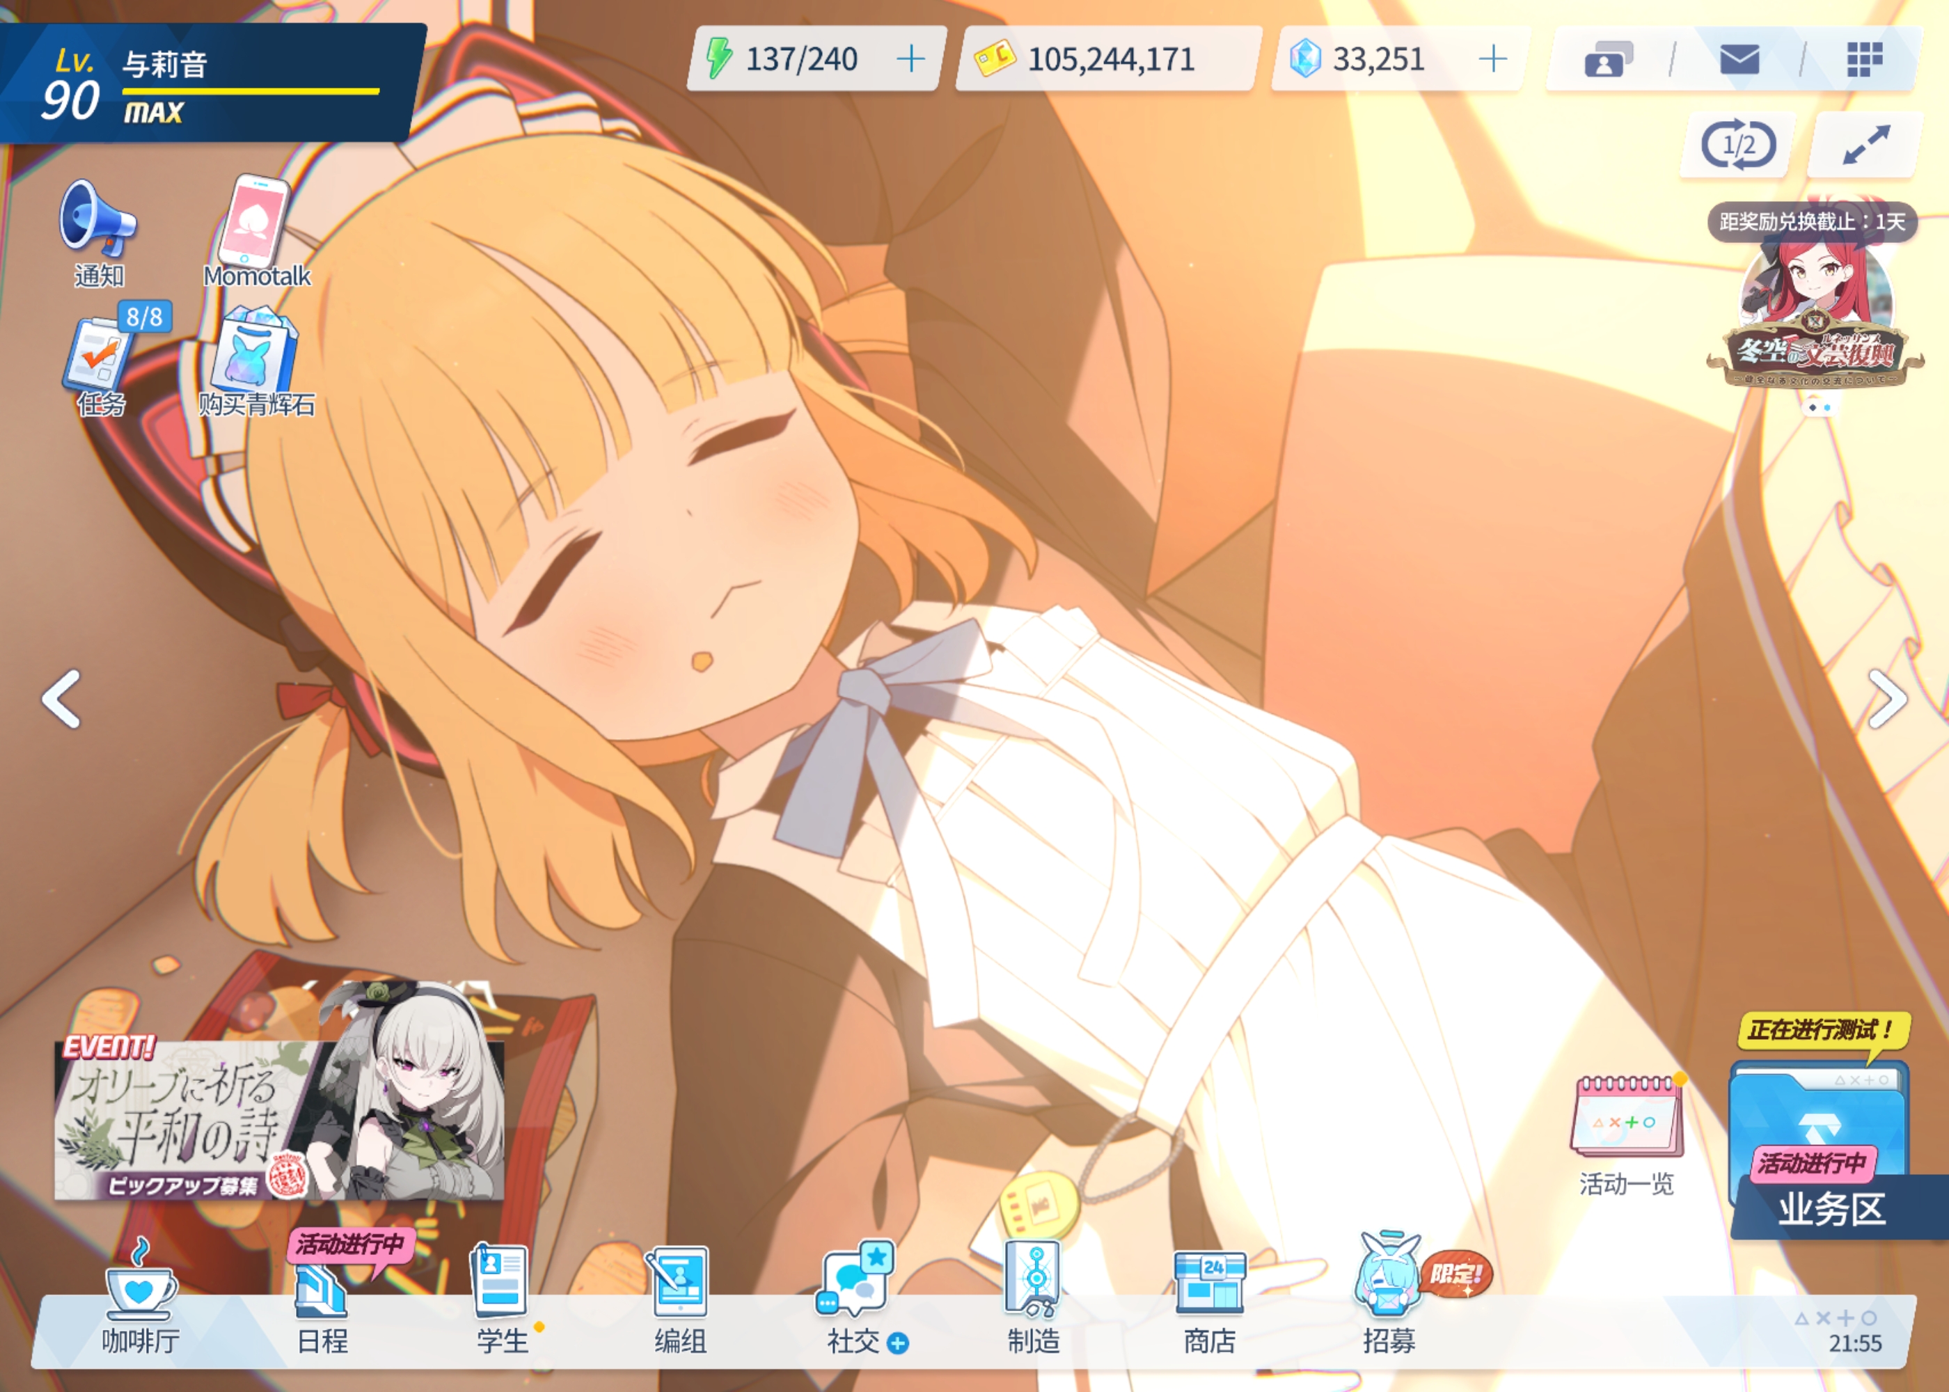
Task: Click the right chevron arrow
Action: pos(1886,699)
